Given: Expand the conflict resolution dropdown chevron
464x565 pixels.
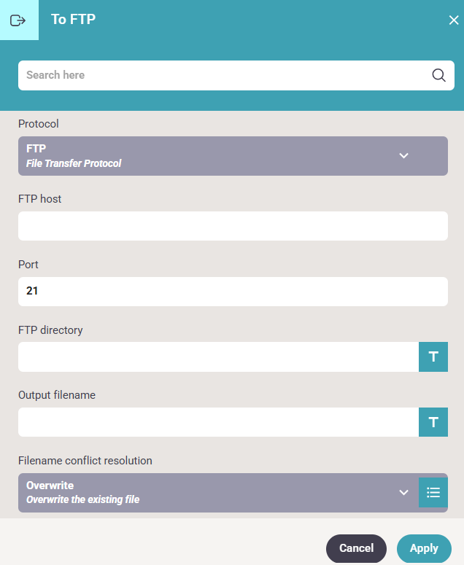Looking at the screenshot, I should tap(404, 493).
